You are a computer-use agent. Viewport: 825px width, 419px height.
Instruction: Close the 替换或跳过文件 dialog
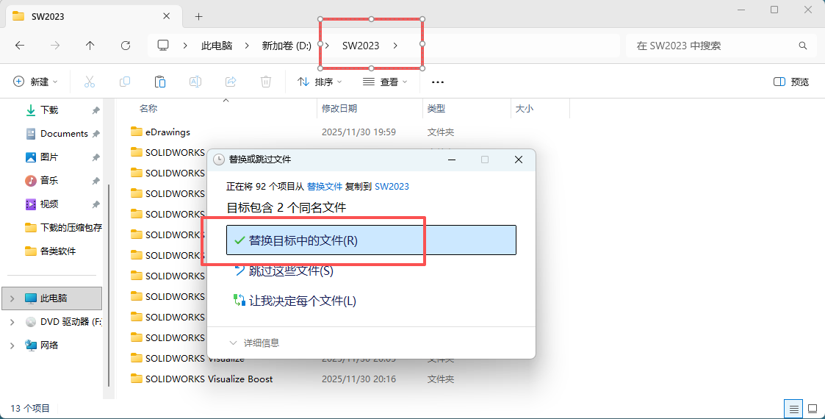pos(518,160)
